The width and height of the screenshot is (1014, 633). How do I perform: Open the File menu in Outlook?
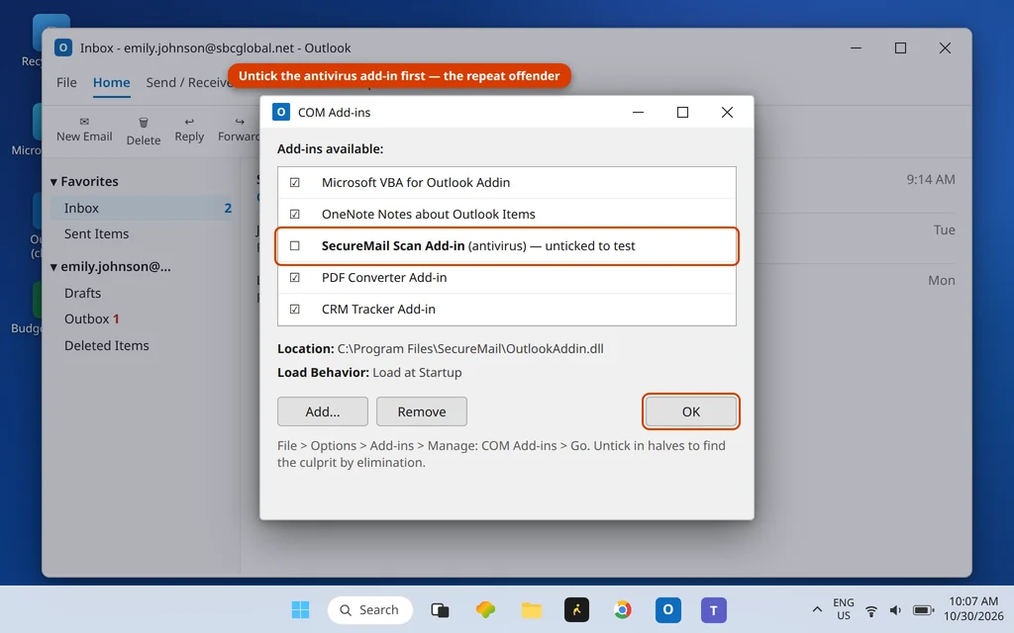[x=66, y=83]
